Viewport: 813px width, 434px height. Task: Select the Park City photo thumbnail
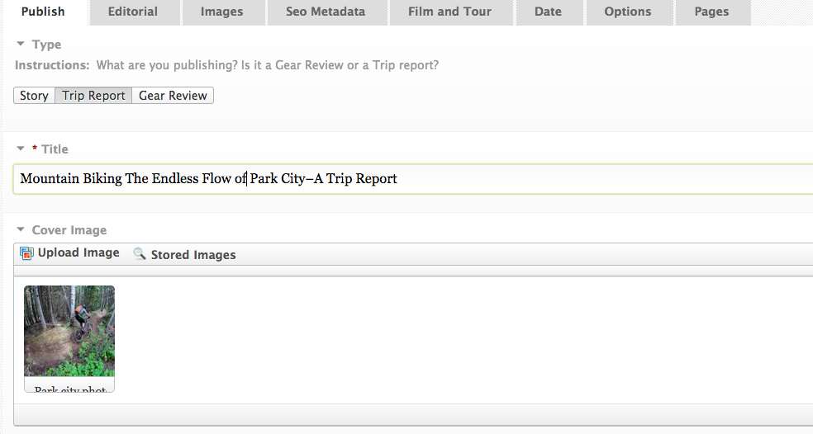point(69,331)
